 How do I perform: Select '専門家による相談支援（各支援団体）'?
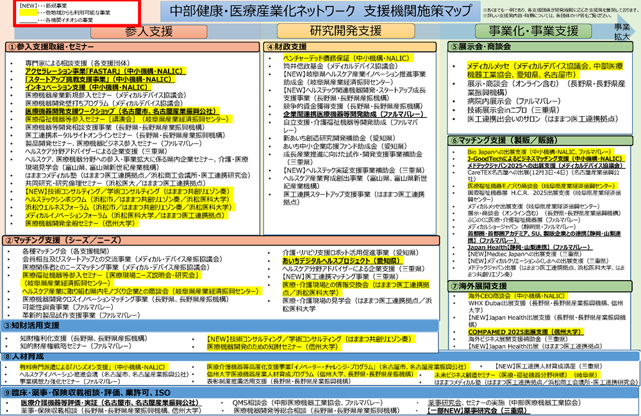(78, 63)
